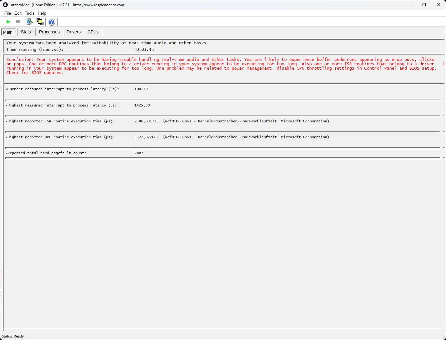
Task: Switch to the Main tab
Action: tap(8, 32)
